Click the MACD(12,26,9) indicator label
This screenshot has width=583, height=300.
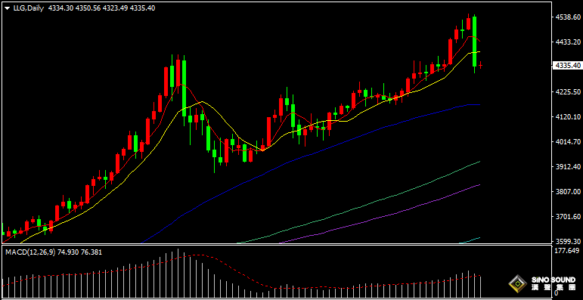tap(30, 252)
